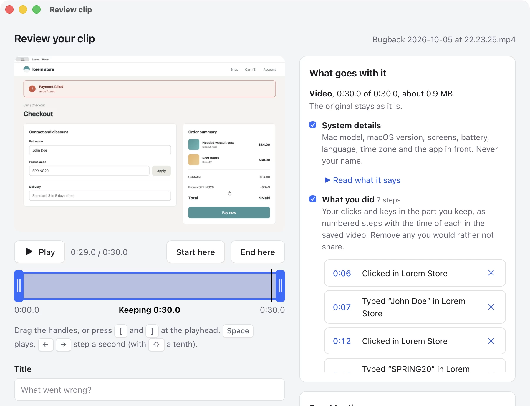This screenshot has height=406, width=530.
Task: Click the 0:06 timestamp in steps list
Action: [342, 273]
